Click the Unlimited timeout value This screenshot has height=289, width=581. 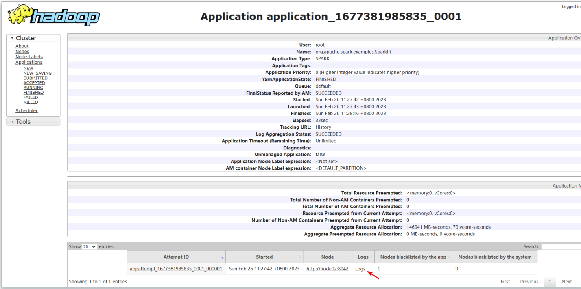[x=326, y=141]
